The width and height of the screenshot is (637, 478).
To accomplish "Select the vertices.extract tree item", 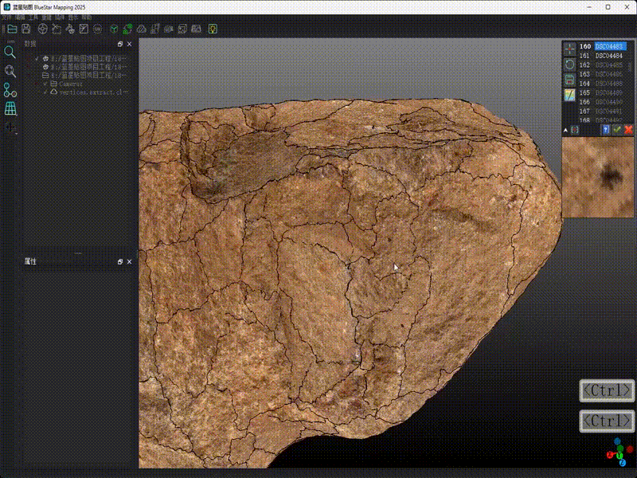I will pos(91,92).
